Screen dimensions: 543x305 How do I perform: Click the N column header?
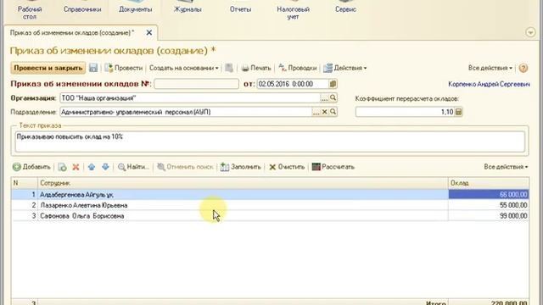pos(25,183)
